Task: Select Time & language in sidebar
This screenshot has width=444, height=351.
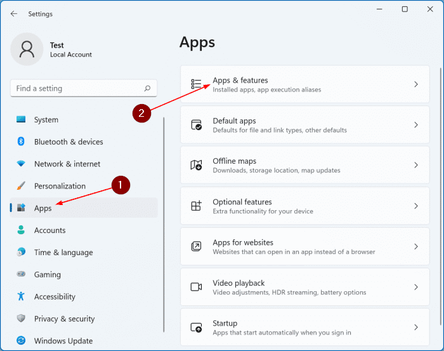Action: pyautogui.click(x=63, y=253)
